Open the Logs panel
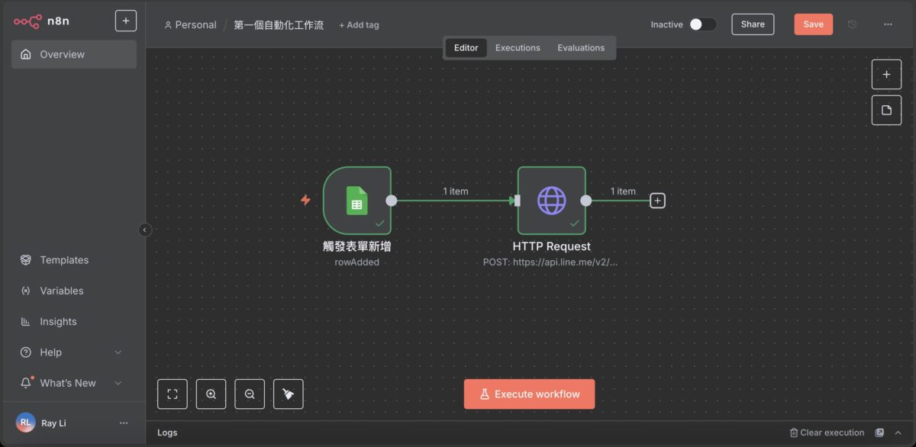 click(x=167, y=433)
